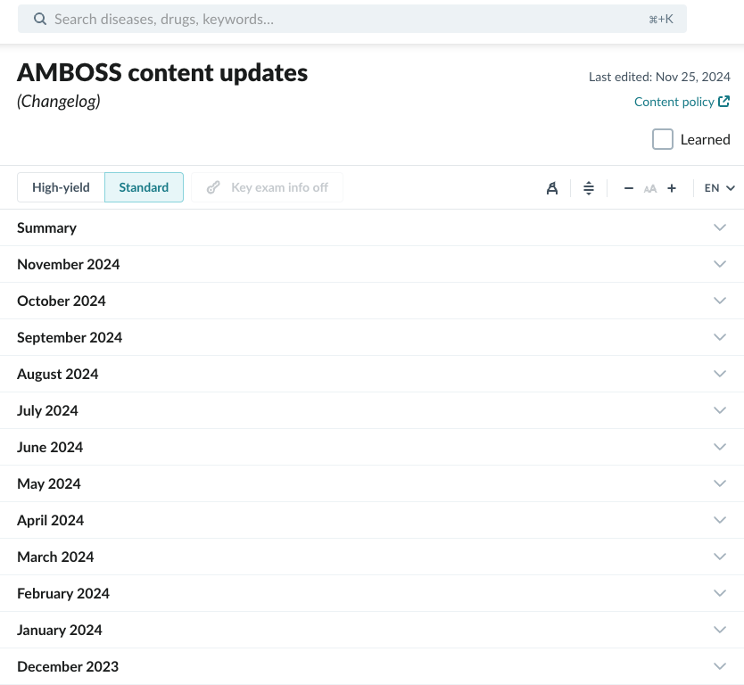Open the highlighter tool icon
744x685 pixels.
(x=552, y=188)
